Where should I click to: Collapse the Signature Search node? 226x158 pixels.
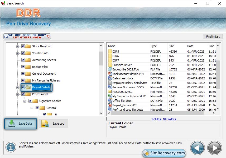25,101
